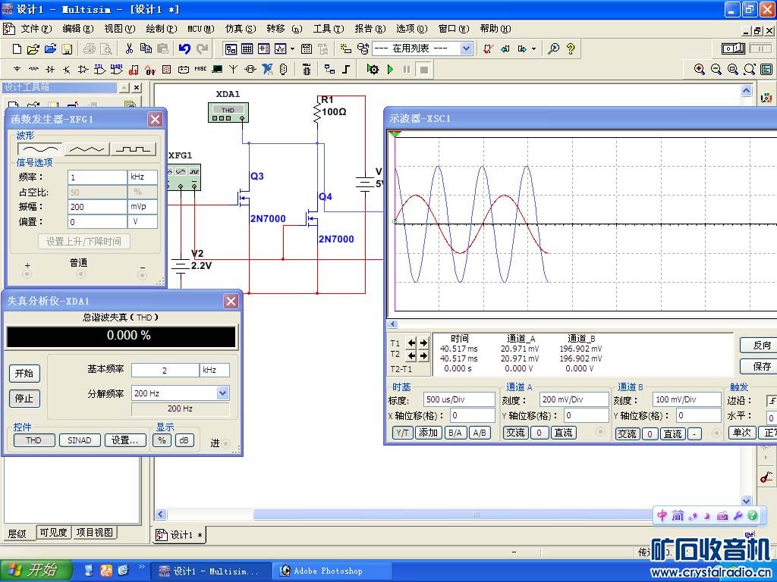
Task: Open the forward annotate dropdown arrow
Action: [533, 49]
